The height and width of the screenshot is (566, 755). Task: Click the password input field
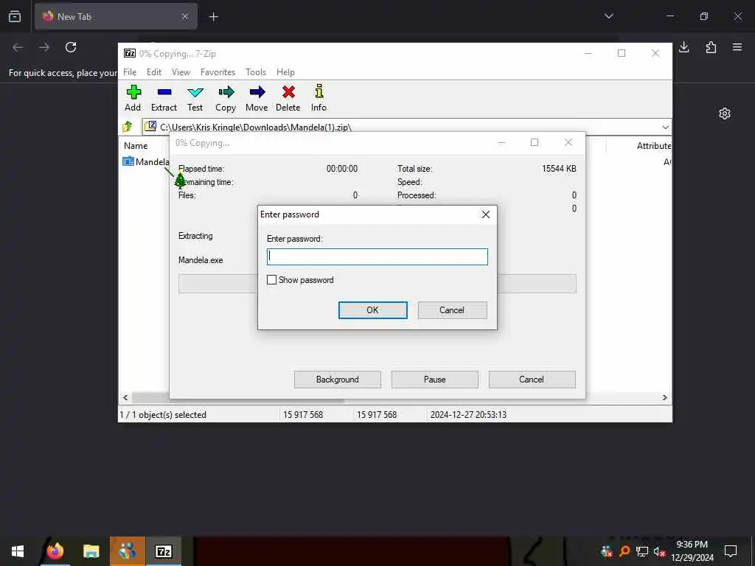(377, 256)
